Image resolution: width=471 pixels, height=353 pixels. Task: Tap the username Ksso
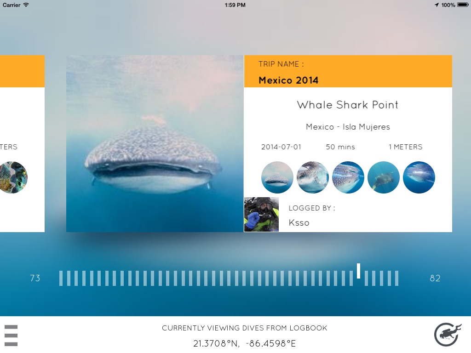tap(299, 223)
